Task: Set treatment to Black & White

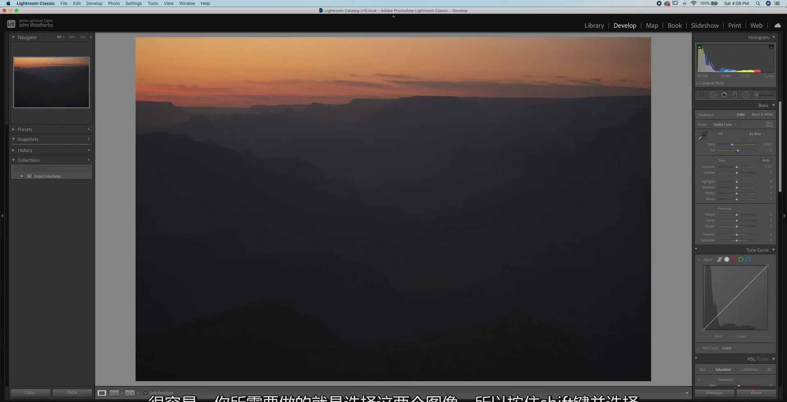Action: [762, 115]
